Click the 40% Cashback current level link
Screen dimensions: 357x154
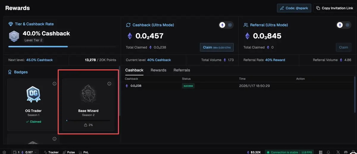pyautogui.click(x=159, y=60)
